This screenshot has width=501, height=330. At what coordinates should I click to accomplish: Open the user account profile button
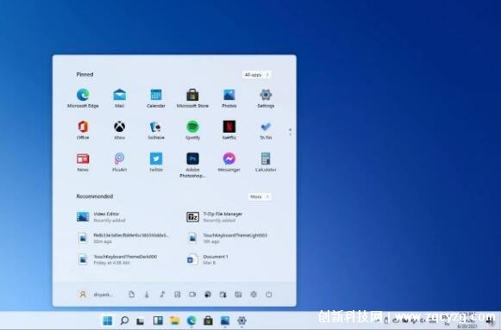point(95,295)
